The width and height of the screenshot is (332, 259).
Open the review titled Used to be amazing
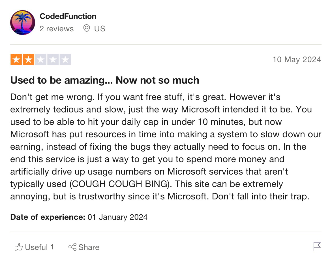(105, 80)
